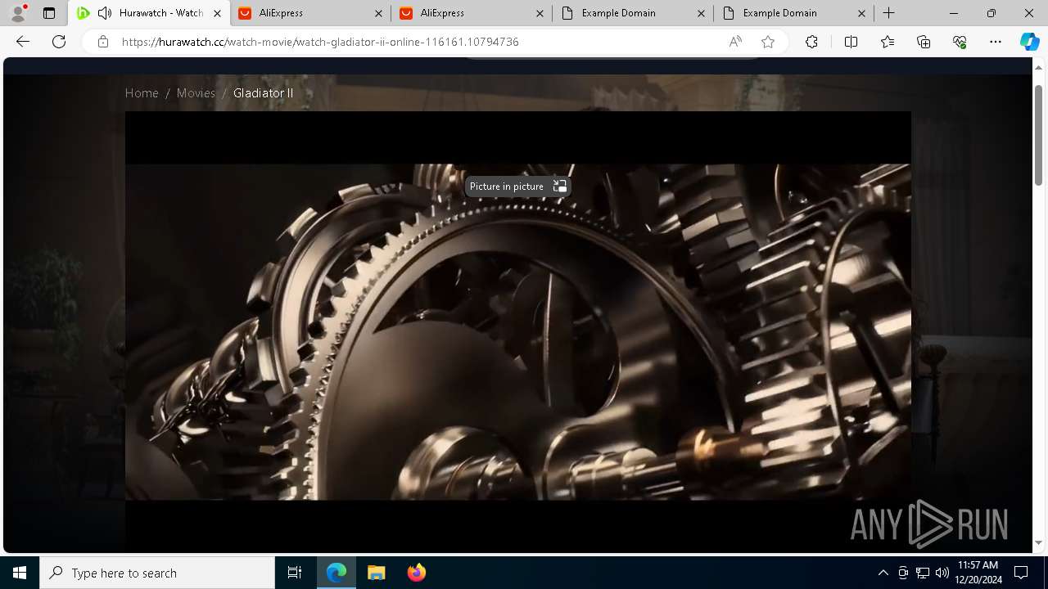Go to Home breadcrumb link
Screen dimensions: 1048x589
pos(142,93)
